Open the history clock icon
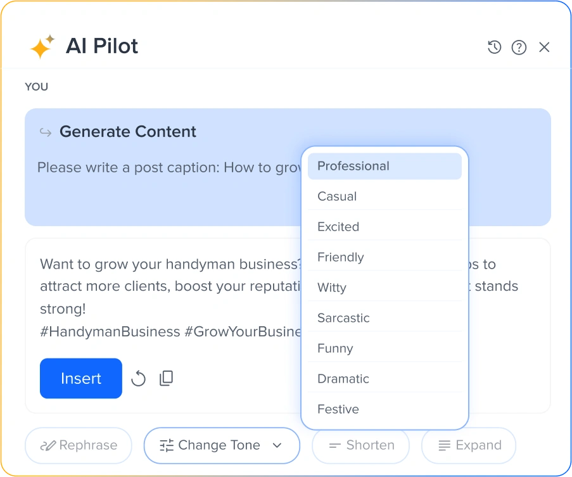 coord(494,48)
